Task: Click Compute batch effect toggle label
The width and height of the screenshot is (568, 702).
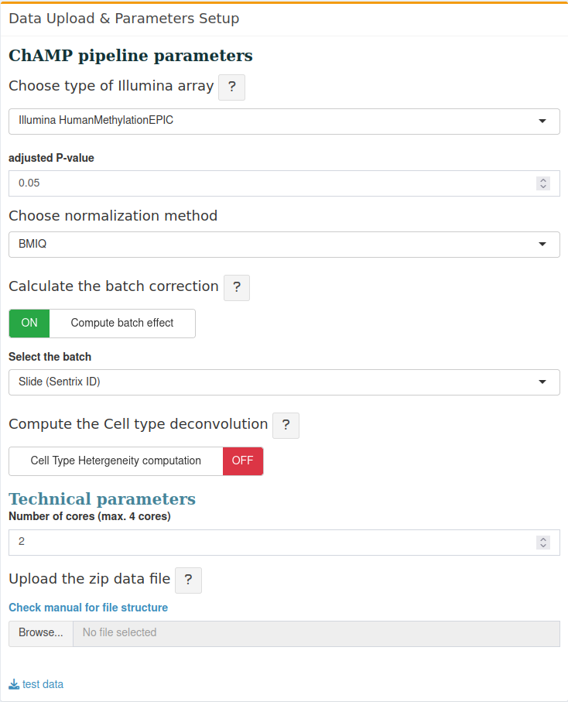Action: click(x=122, y=324)
